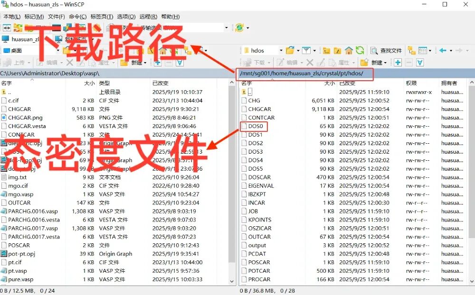The image size is (475, 295).
Task: Click the remote select files plus icon
Action: point(398,63)
